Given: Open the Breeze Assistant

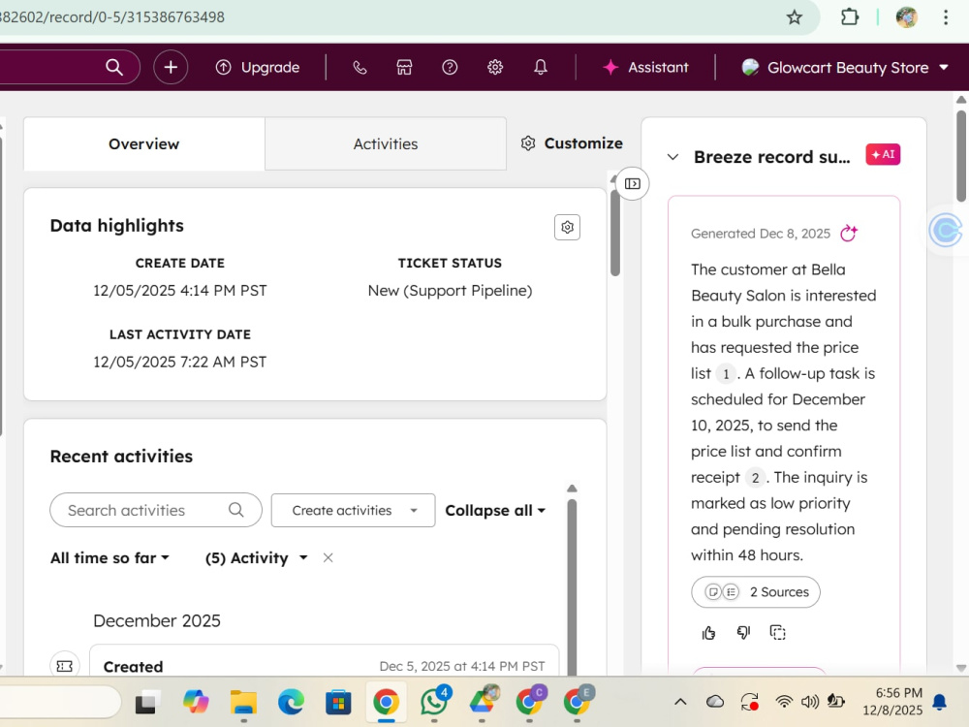Looking at the screenshot, I should pos(645,67).
